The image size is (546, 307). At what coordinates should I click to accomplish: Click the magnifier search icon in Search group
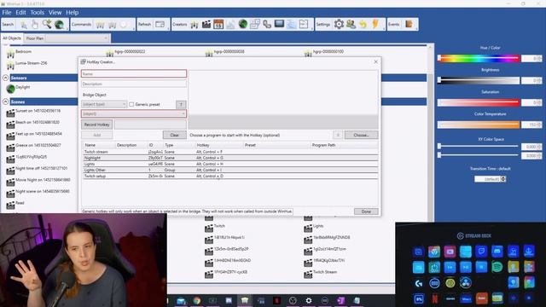tap(23, 25)
